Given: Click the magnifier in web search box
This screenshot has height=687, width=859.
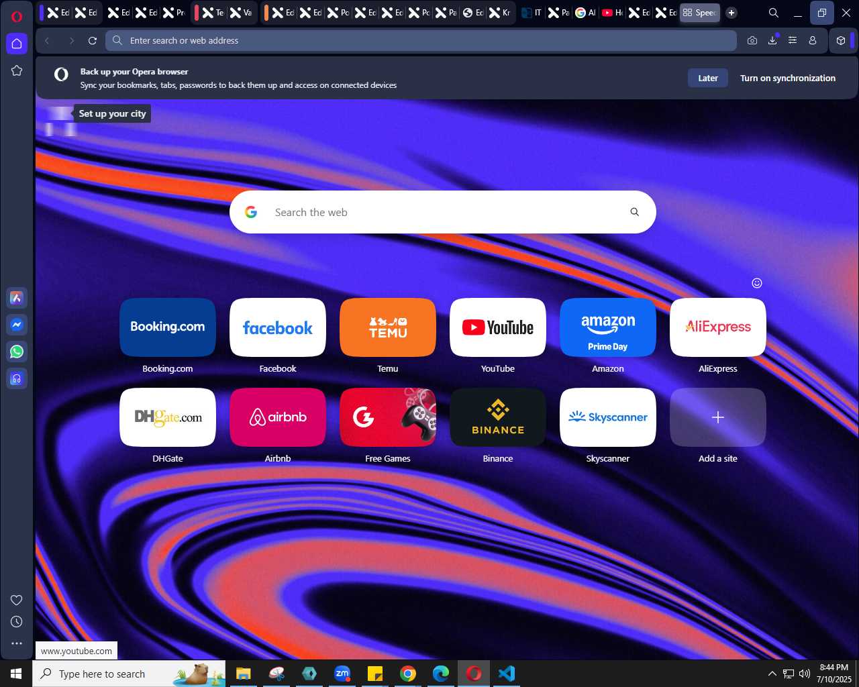Looking at the screenshot, I should (634, 212).
